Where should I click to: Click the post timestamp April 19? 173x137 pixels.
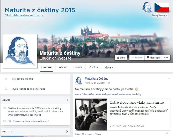tap(95, 83)
